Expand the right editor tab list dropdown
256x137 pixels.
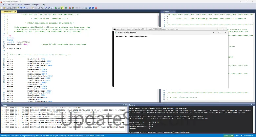[x=254, y=12]
